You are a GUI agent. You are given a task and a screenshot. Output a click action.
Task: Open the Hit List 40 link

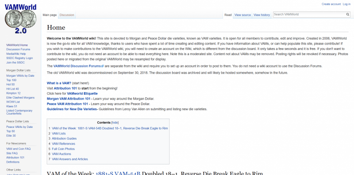coord(13,89)
